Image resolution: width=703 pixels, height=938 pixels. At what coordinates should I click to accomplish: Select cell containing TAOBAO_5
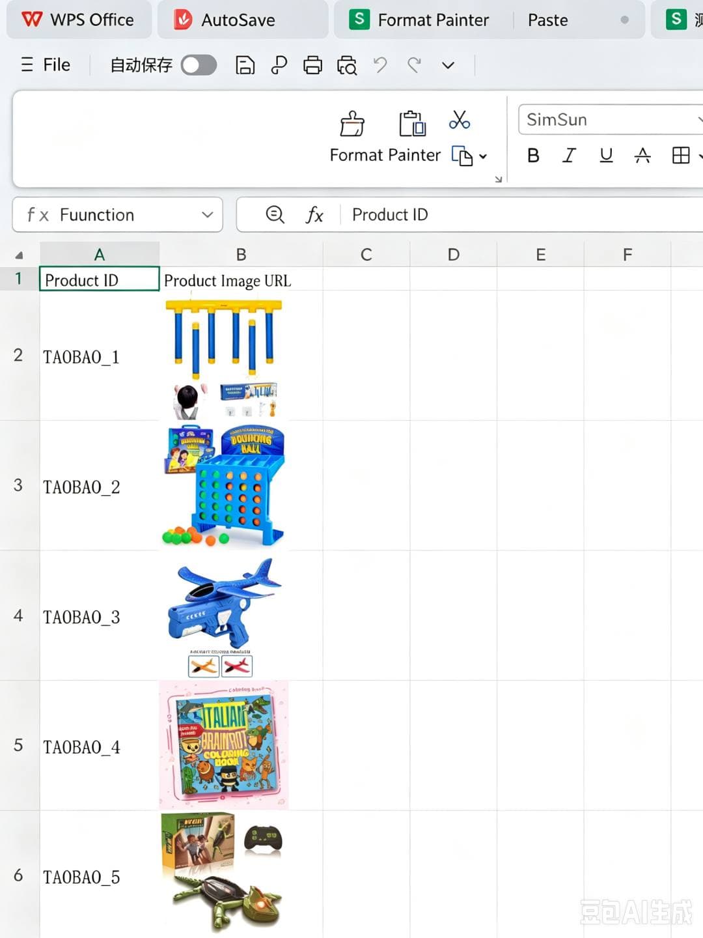point(100,875)
